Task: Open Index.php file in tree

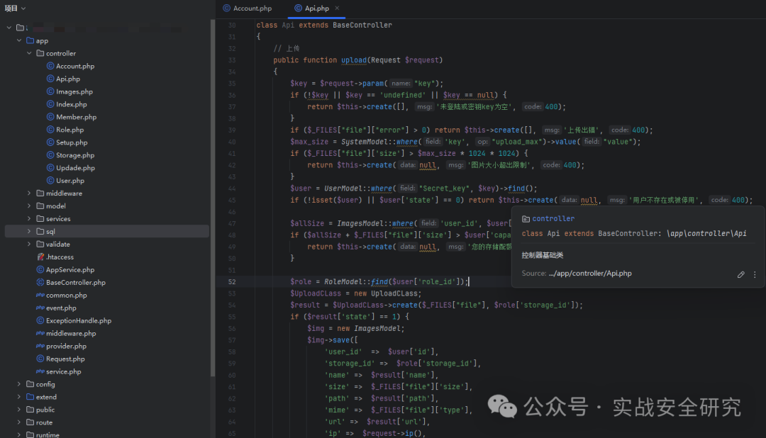Action: [x=71, y=104]
